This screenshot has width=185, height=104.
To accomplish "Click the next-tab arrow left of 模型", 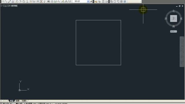I will [x=5, y=101].
